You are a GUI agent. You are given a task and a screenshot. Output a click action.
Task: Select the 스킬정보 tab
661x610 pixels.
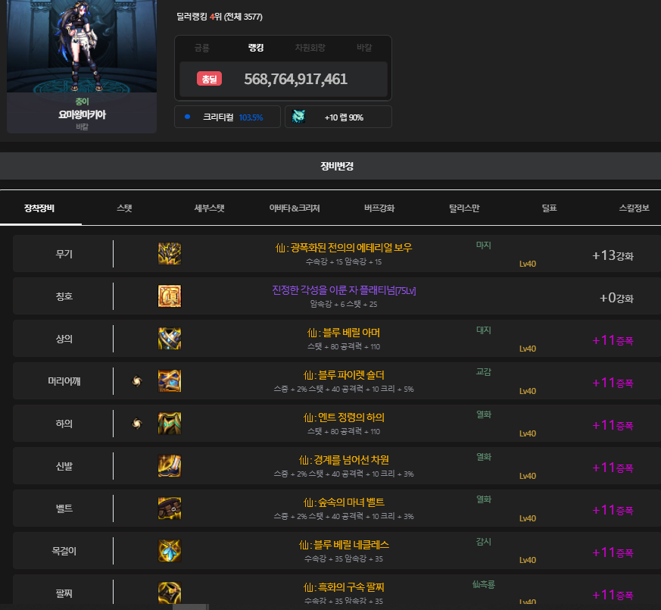point(634,208)
